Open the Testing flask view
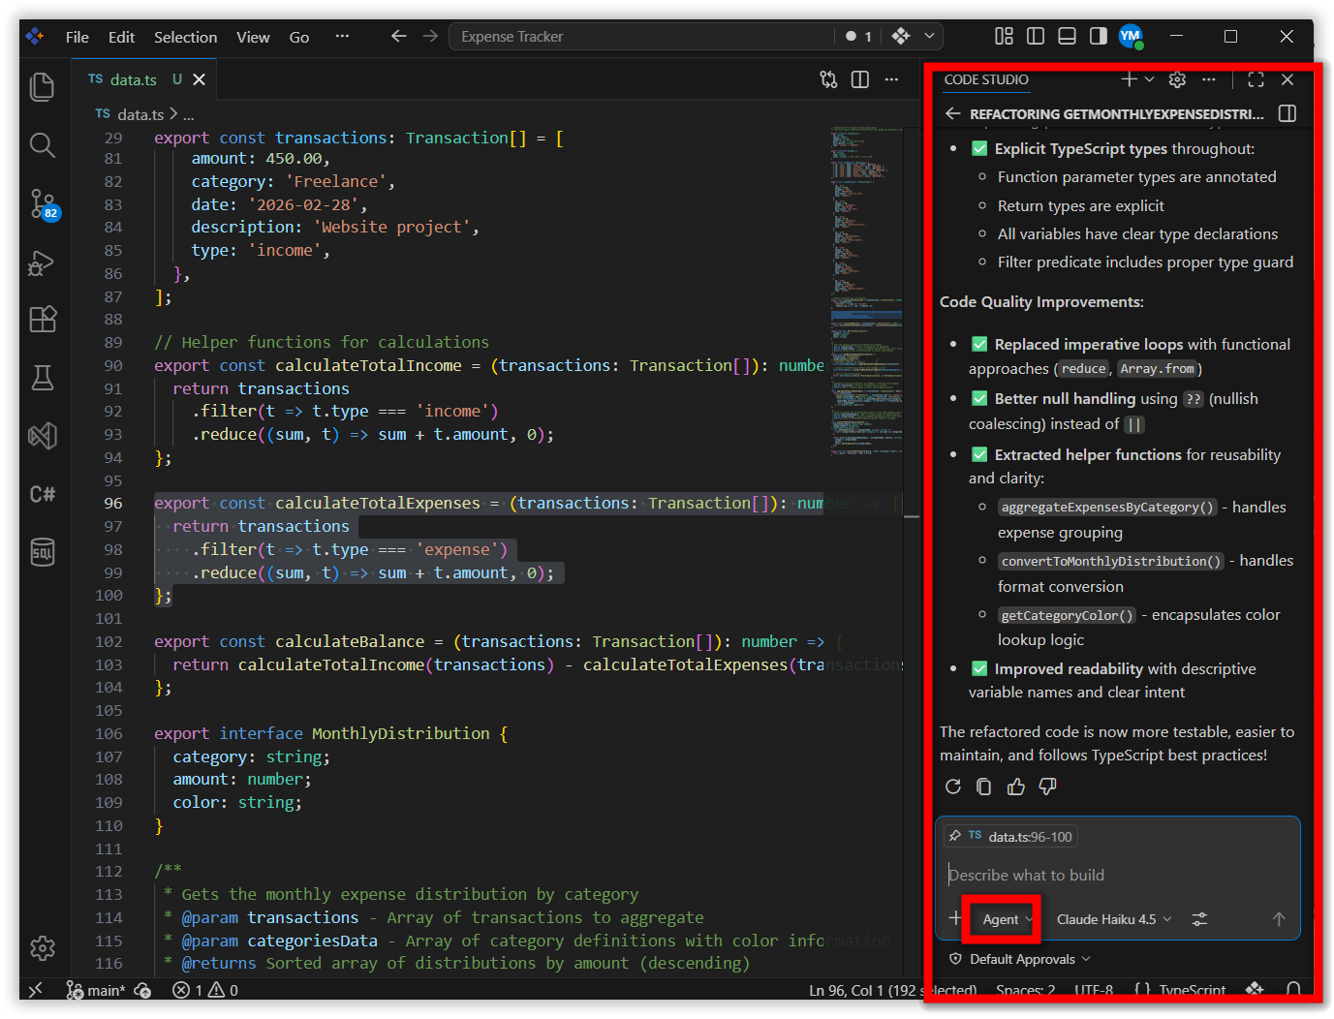 click(x=42, y=378)
